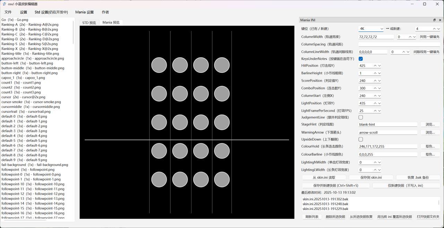The width and height of the screenshot is (444, 228).
Task: Browse for WarningArrow image
Action: click(430, 132)
